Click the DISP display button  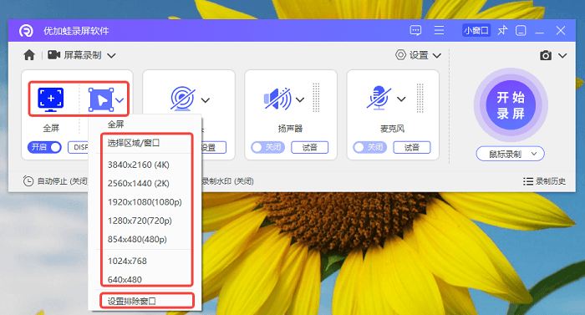coord(79,147)
